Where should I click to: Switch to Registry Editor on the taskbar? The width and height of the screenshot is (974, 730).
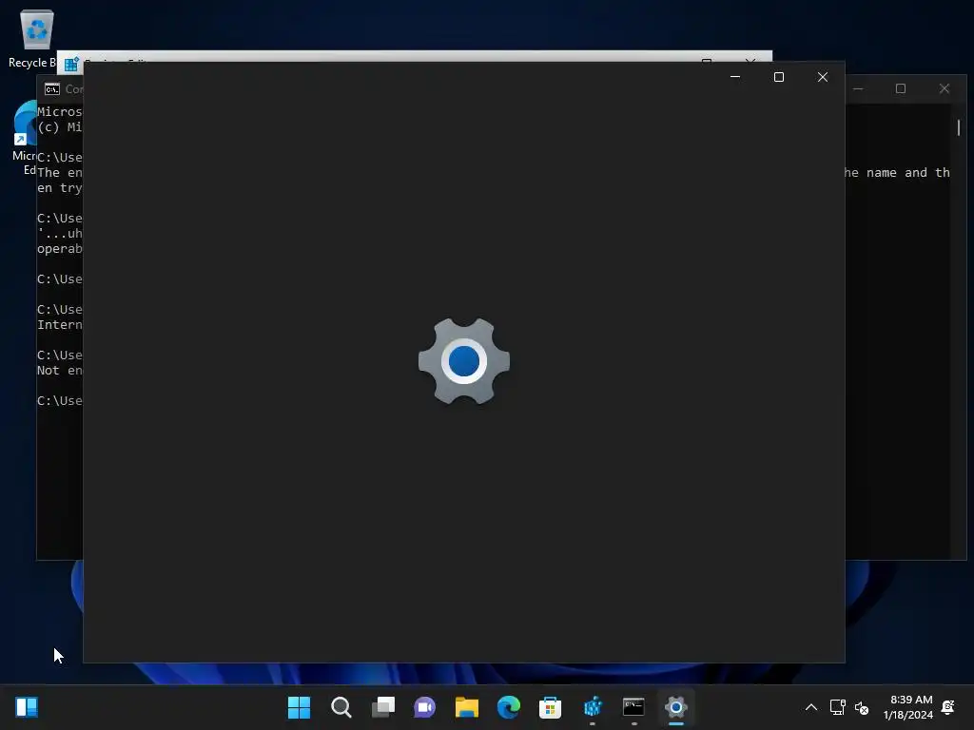[x=593, y=707]
